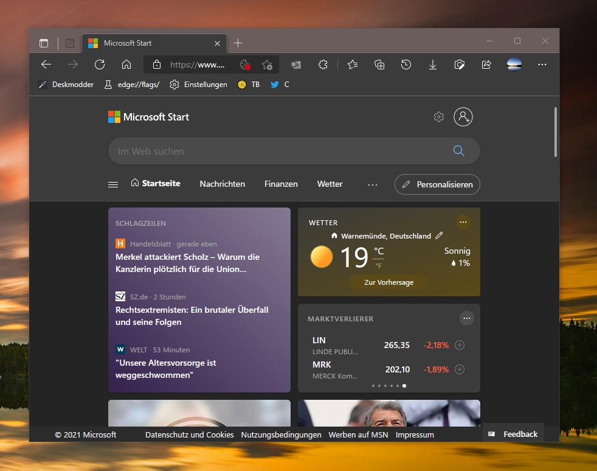Add MRK stock to watchlist

(x=460, y=369)
